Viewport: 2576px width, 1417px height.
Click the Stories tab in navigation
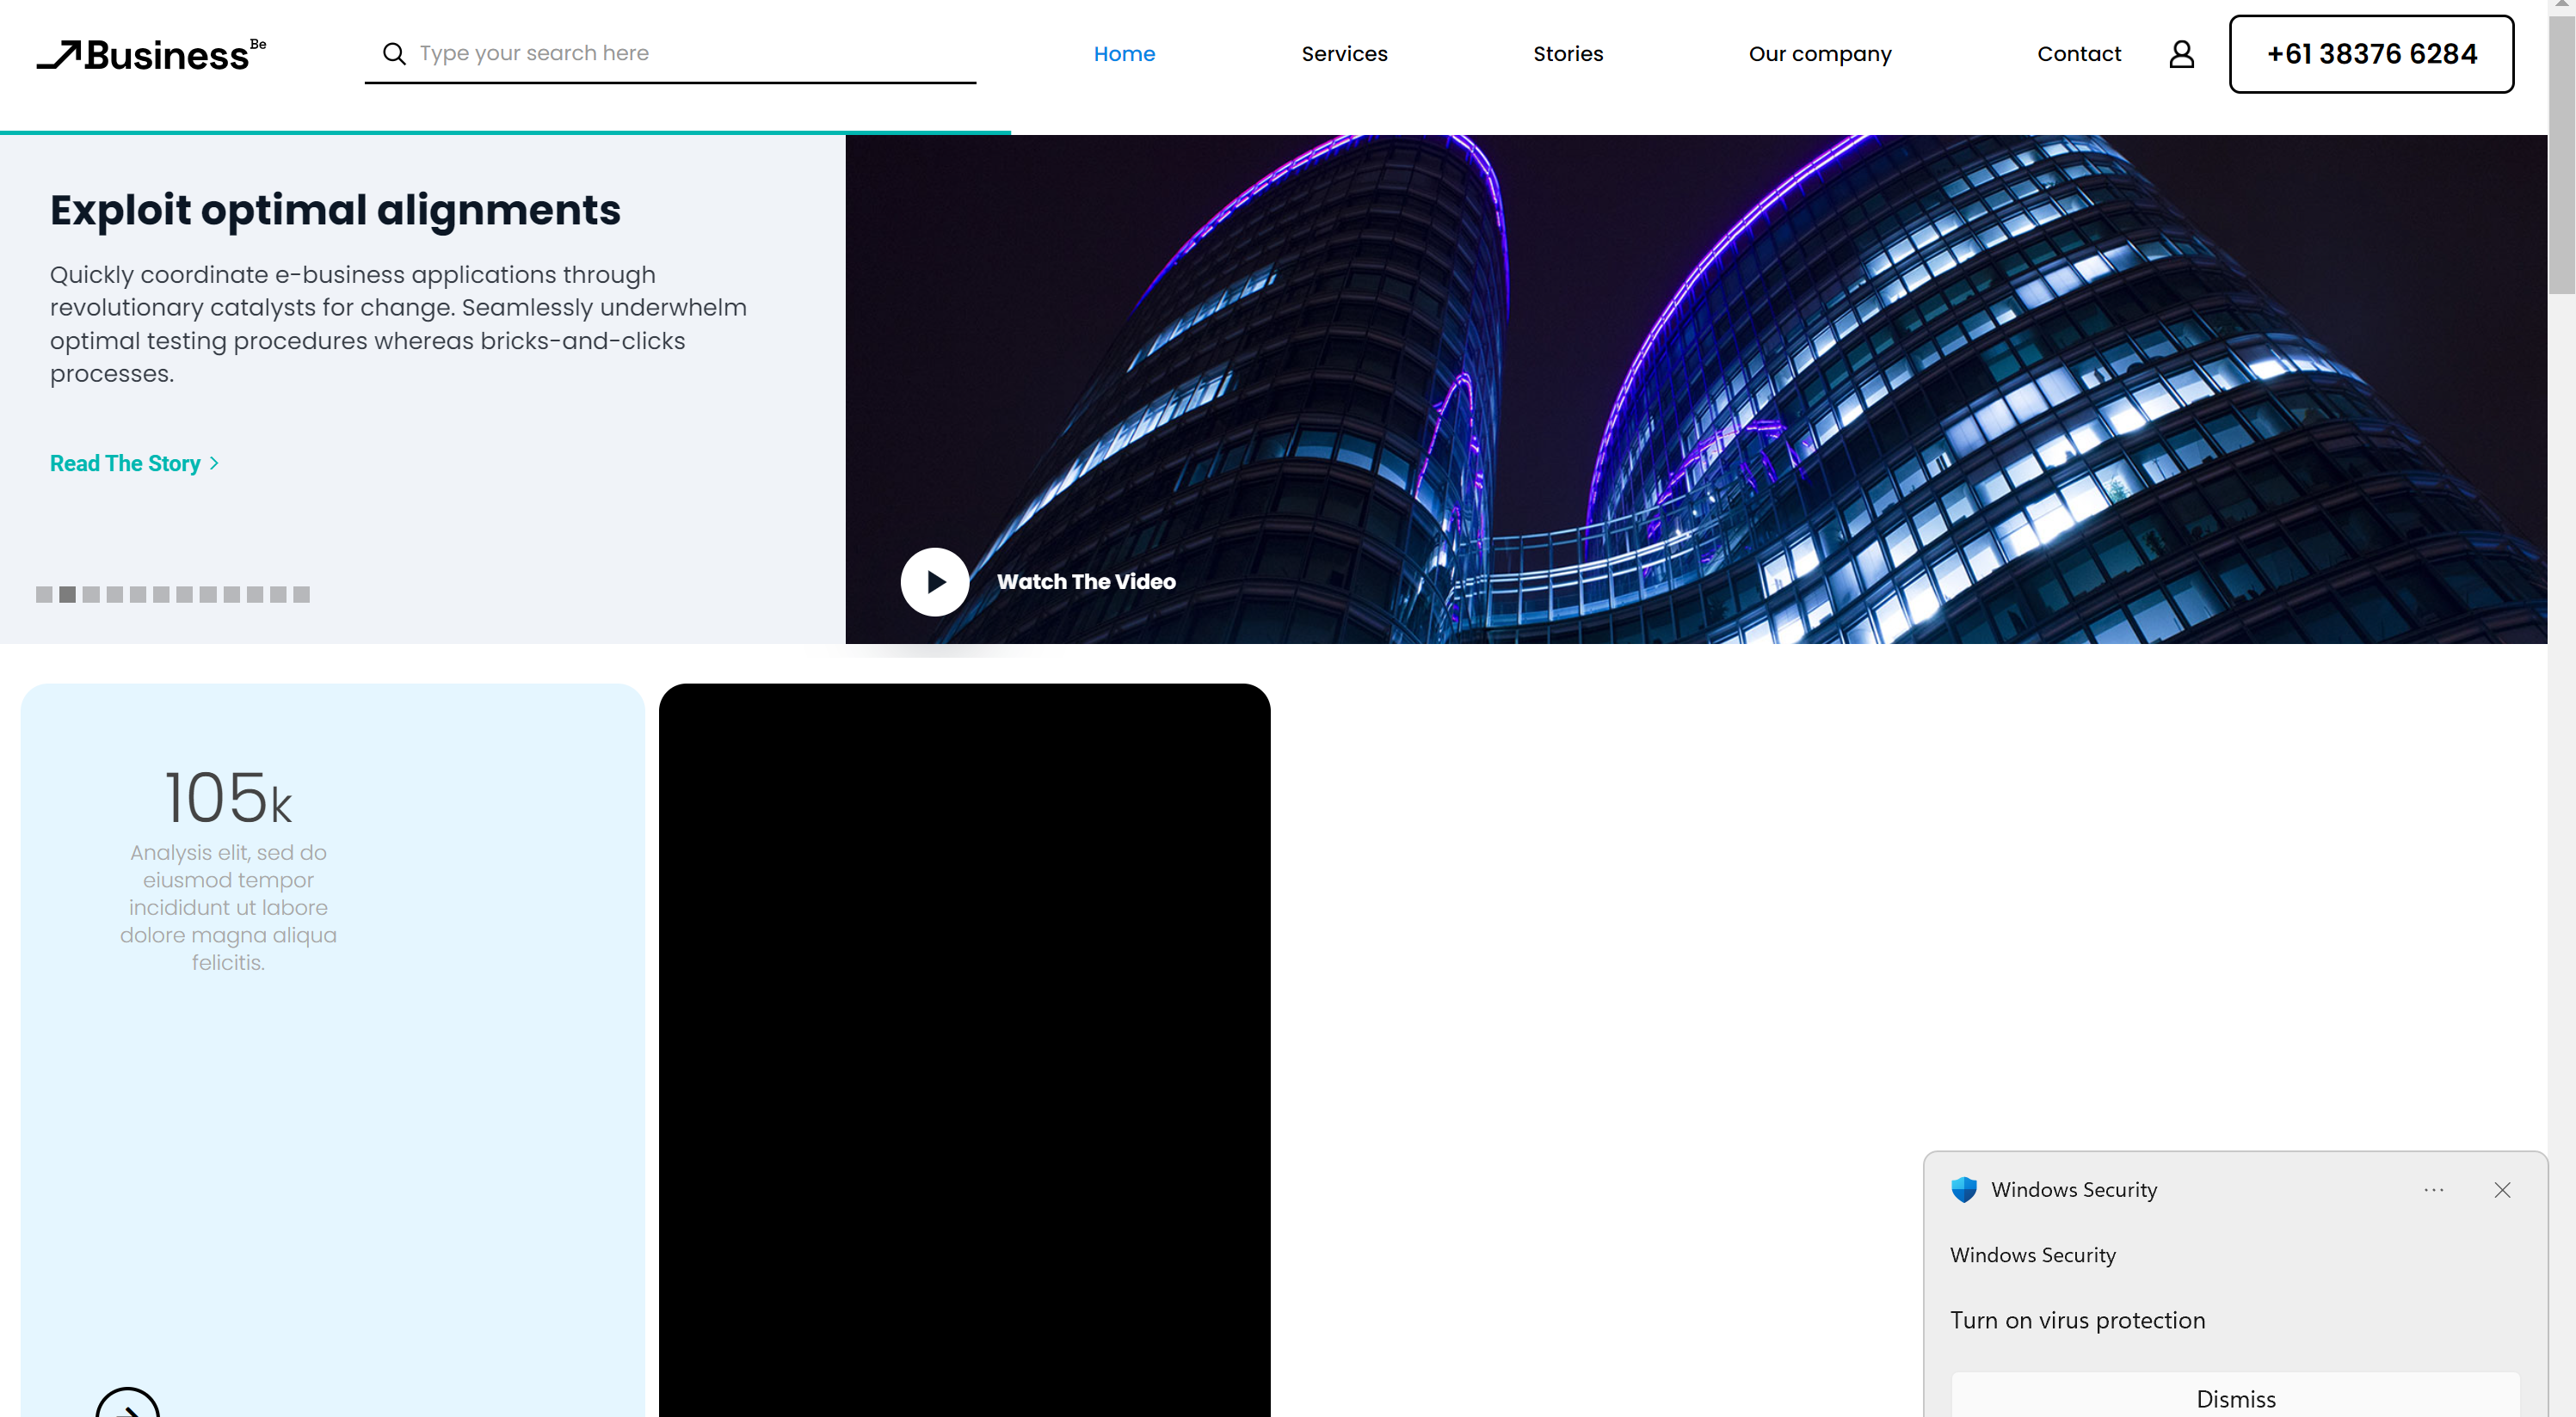(x=1566, y=52)
